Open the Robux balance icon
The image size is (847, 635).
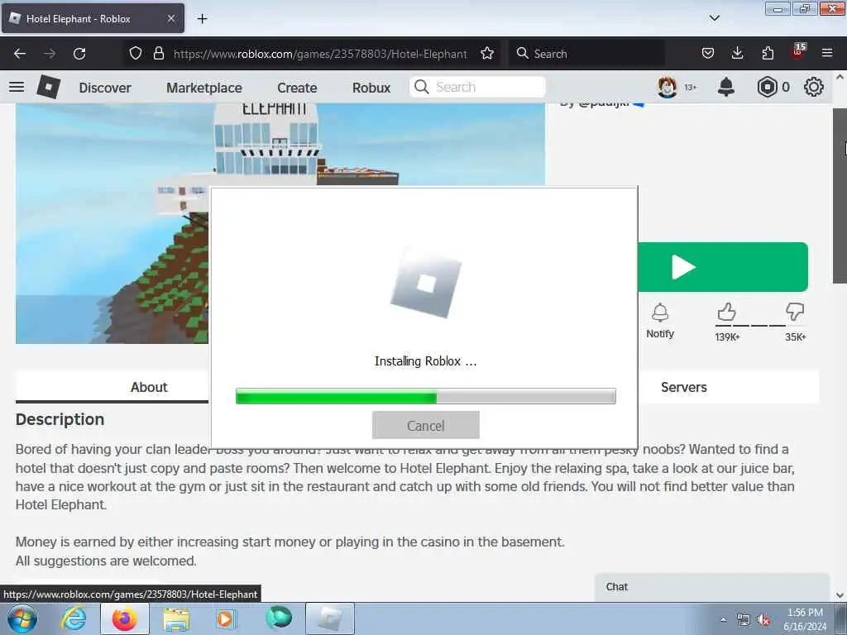click(x=767, y=87)
